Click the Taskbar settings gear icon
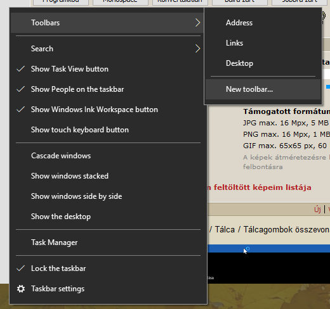 pyautogui.click(x=21, y=289)
